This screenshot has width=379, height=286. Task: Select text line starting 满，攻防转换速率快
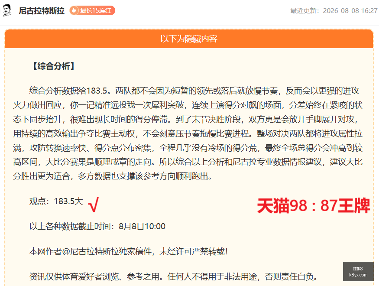click(188, 148)
